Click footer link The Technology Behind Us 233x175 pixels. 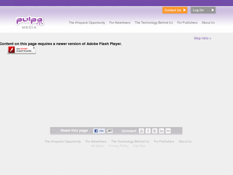(x=130, y=142)
